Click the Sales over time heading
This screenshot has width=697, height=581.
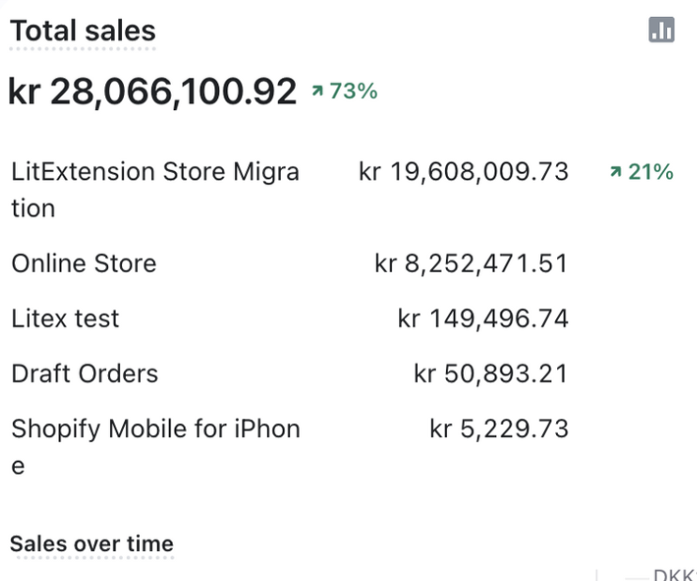tap(91, 543)
